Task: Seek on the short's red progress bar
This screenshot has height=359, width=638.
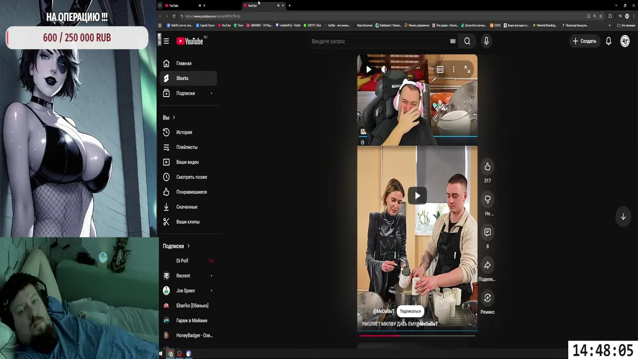Action: coord(417,336)
